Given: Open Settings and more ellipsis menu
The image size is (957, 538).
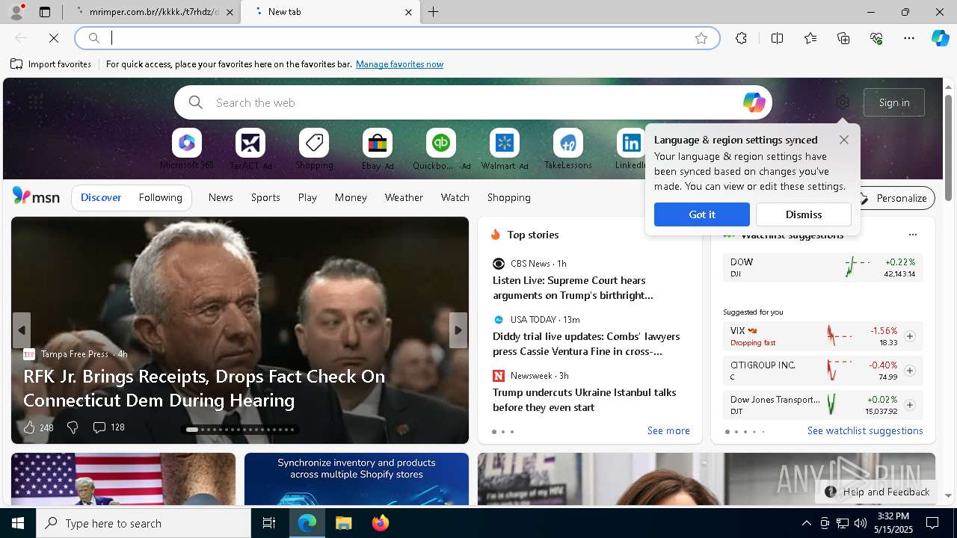Looking at the screenshot, I should pyautogui.click(x=909, y=38).
